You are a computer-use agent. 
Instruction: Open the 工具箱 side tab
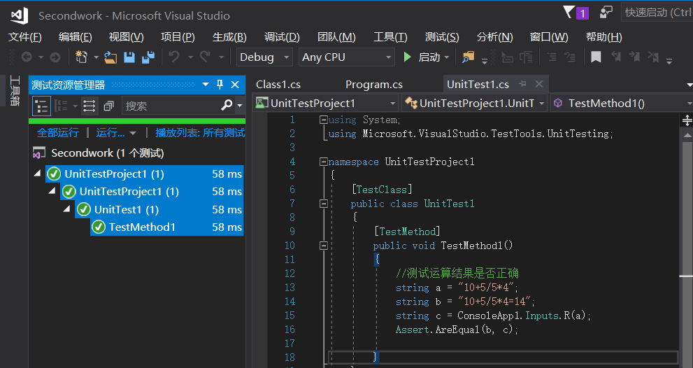pyautogui.click(x=15, y=90)
